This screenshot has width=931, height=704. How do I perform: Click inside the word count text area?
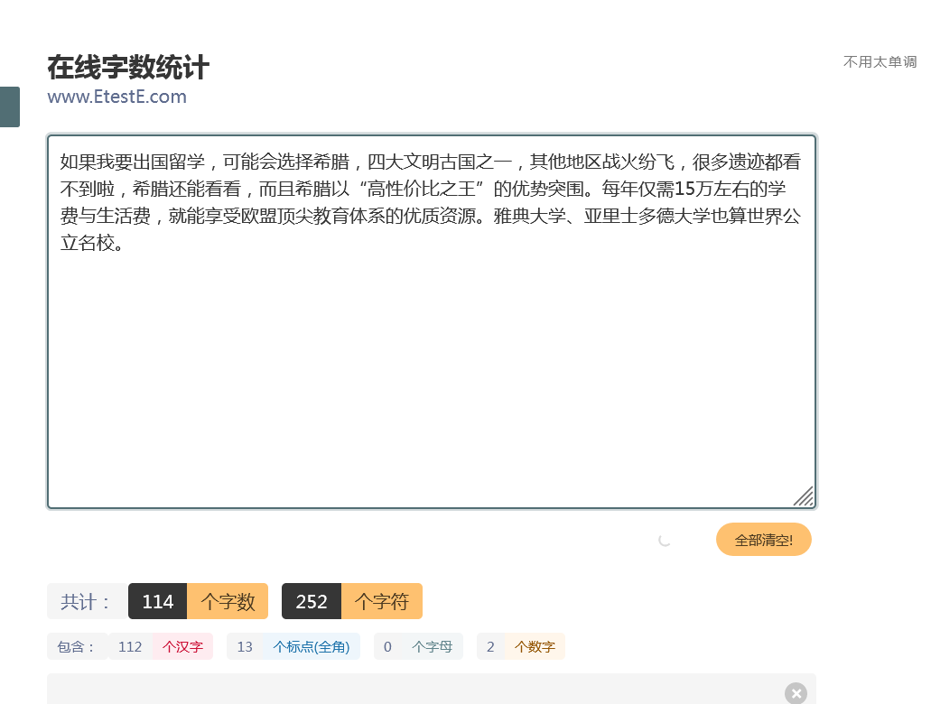point(432,321)
